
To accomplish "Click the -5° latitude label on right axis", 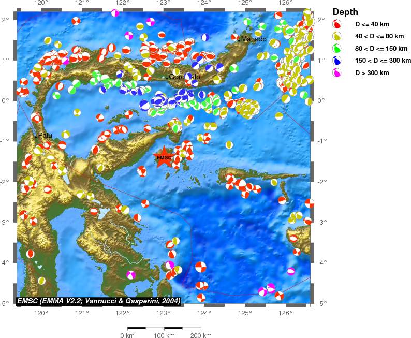I will click(x=320, y=303).
